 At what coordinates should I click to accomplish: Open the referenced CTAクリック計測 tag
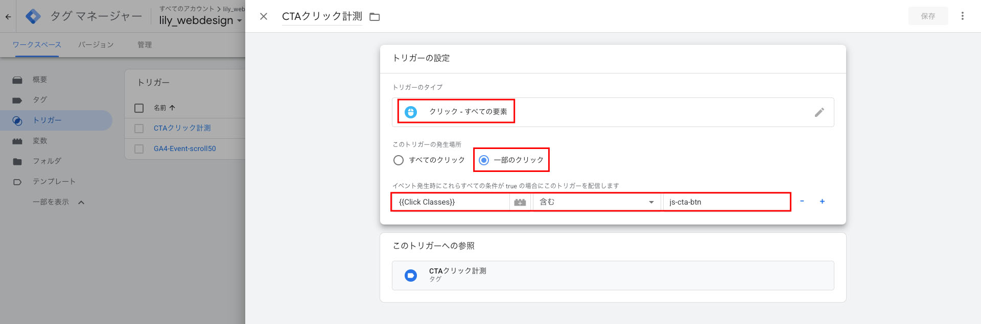613,276
